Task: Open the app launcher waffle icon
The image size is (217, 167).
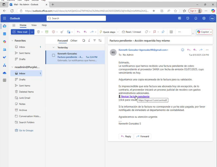Action: [4, 18]
